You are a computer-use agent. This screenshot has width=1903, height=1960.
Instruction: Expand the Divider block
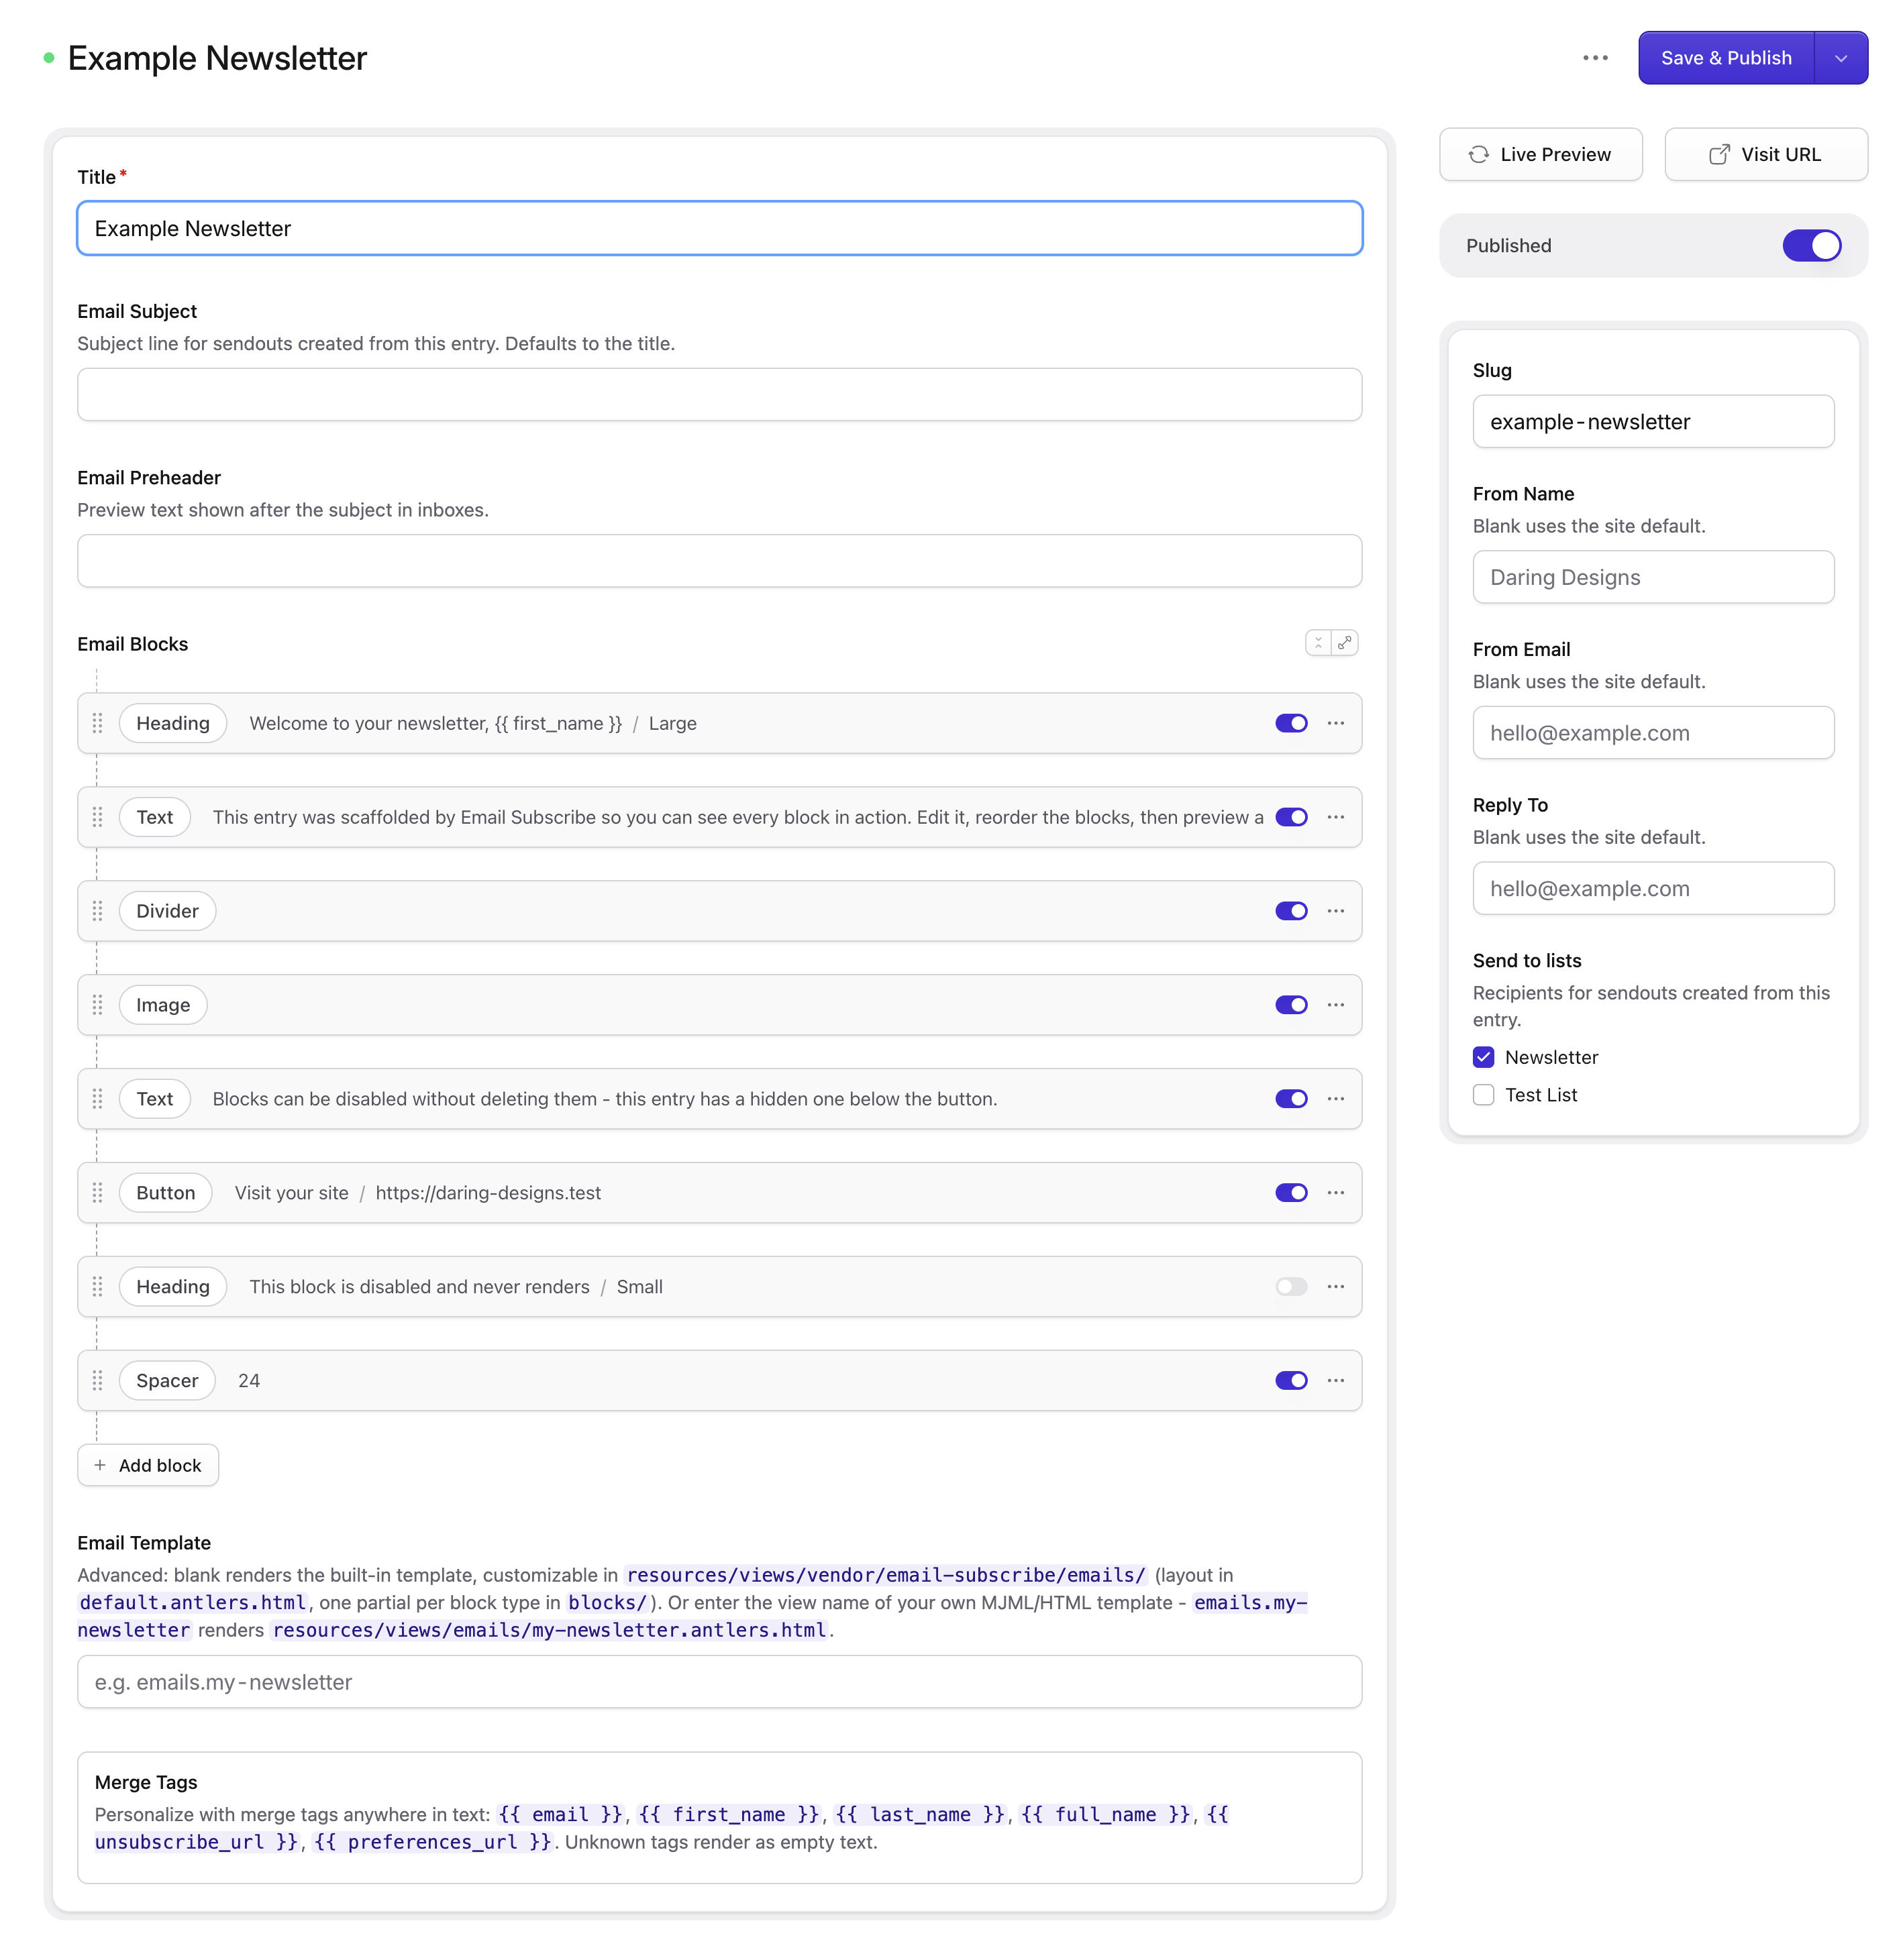719,911
